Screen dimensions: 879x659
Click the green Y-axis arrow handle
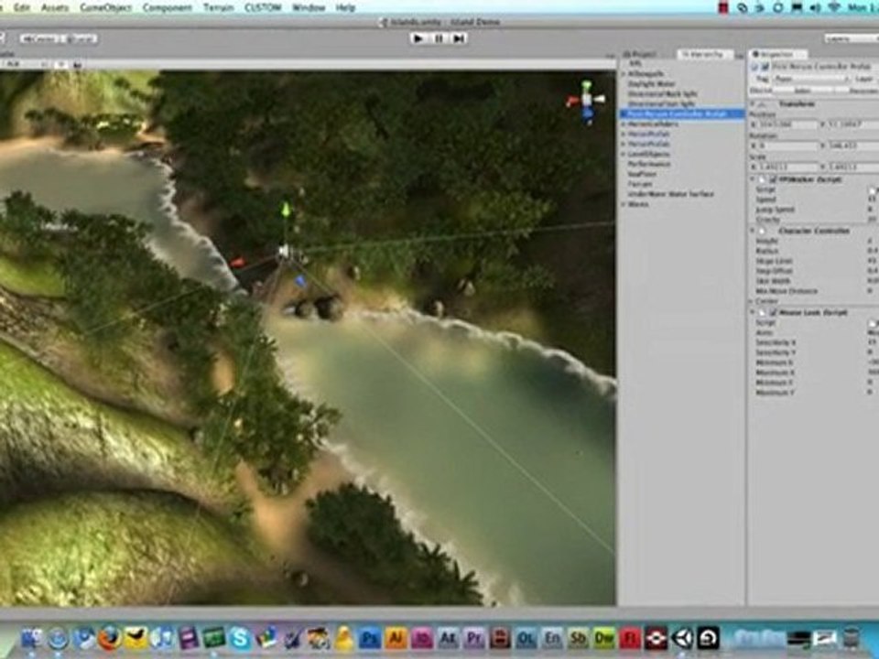coord(286,211)
